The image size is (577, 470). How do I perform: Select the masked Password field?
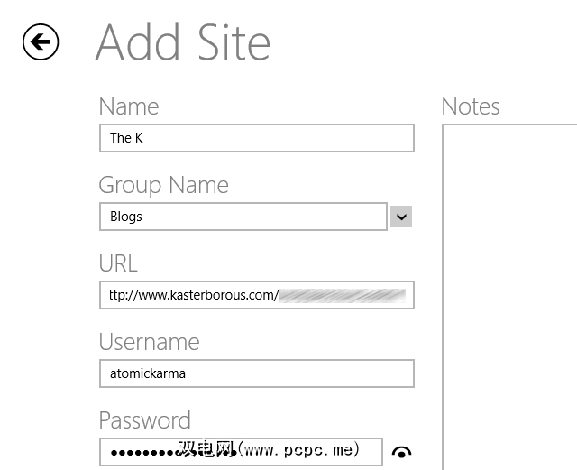pyautogui.click(x=241, y=451)
